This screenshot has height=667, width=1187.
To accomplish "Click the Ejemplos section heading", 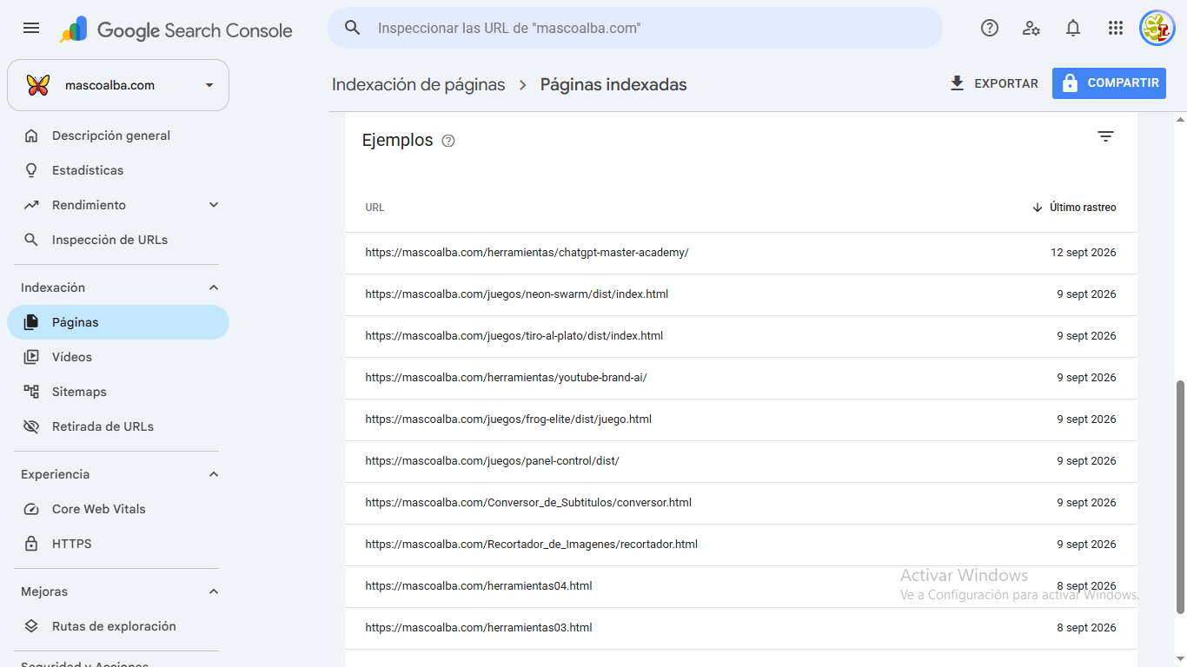I will (397, 140).
